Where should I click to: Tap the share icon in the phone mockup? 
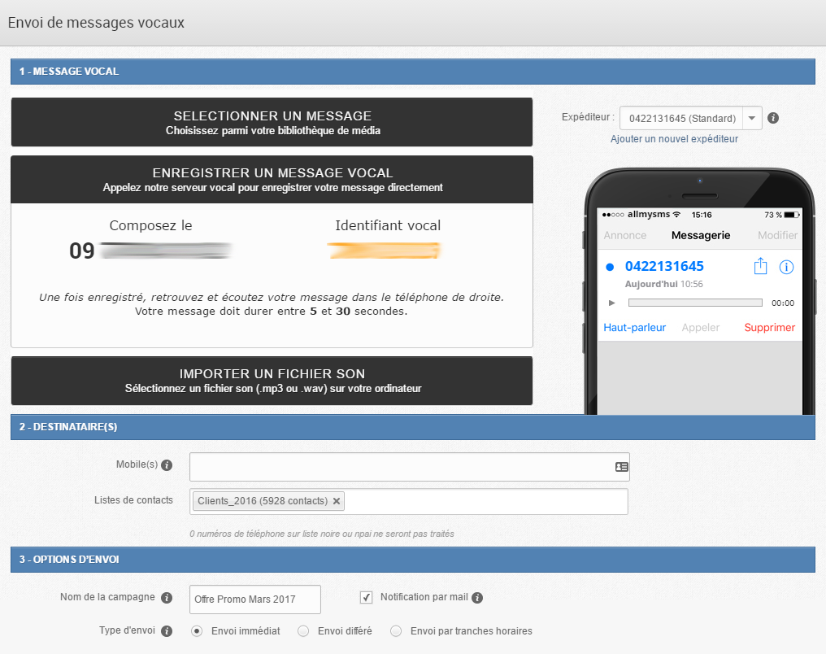pos(760,266)
